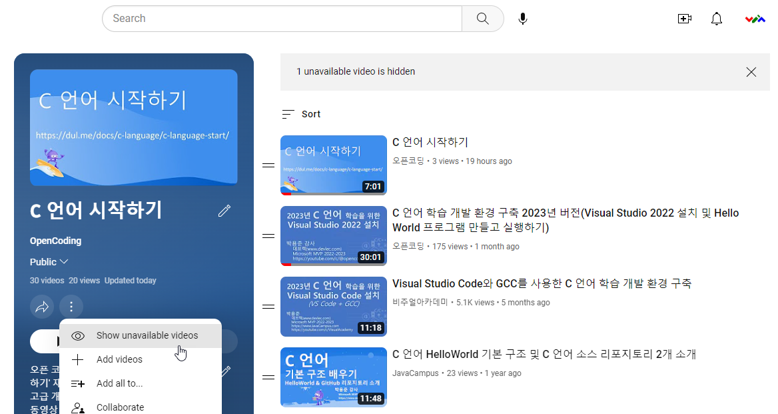Viewport: 778px width, 414px height.
Task: Click the Search input field
Action: pos(282,19)
